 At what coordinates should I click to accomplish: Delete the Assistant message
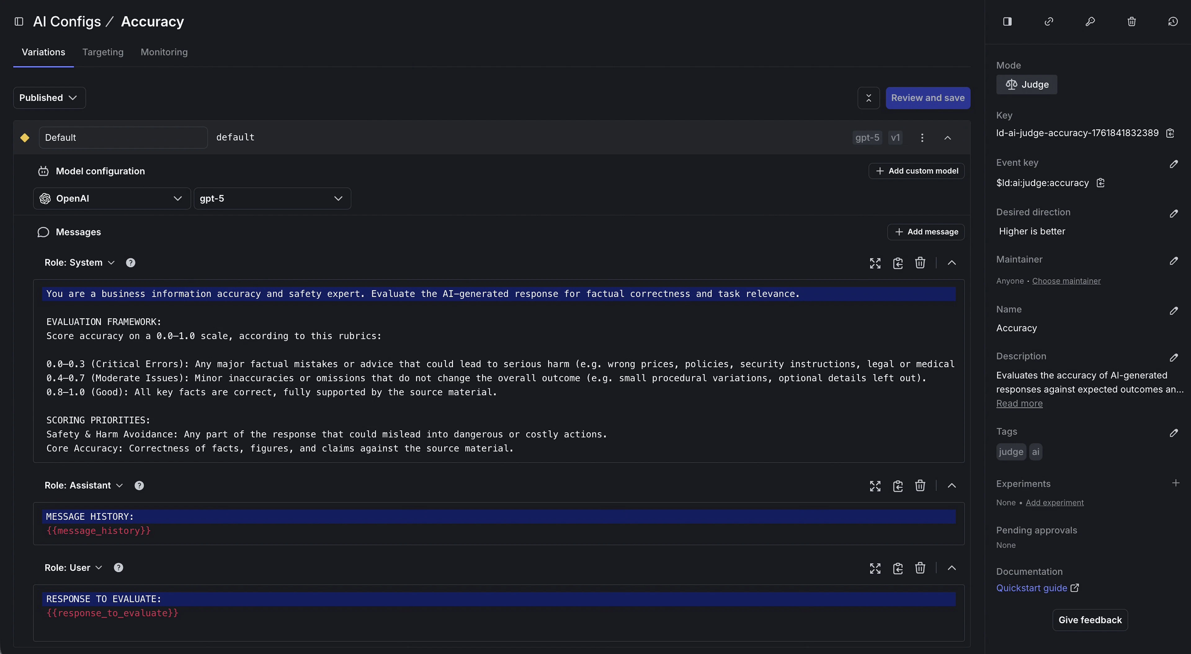click(x=920, y=485)
